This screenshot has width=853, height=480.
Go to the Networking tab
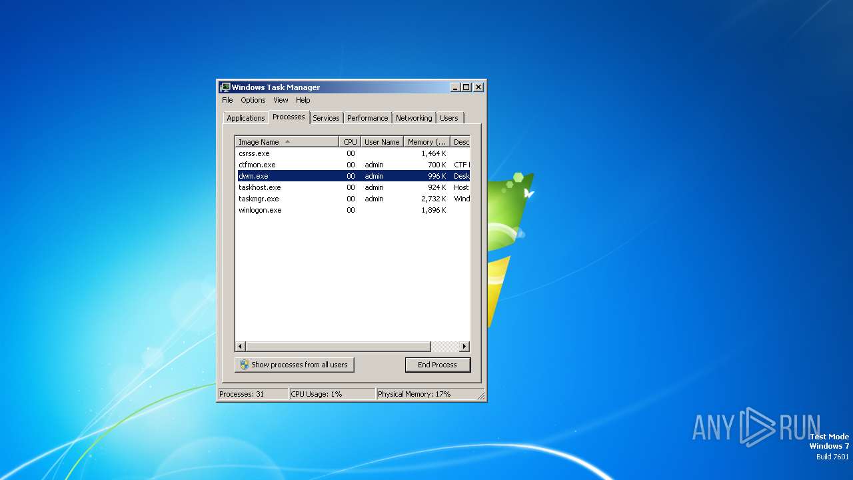point(414,118)
